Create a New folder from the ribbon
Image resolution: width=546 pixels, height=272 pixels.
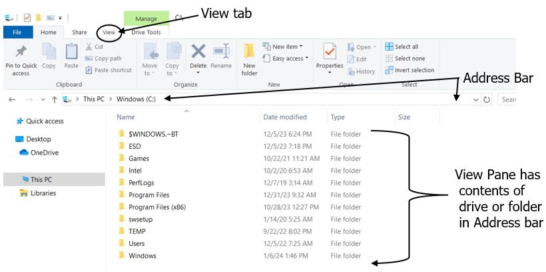tap(249, 53)
